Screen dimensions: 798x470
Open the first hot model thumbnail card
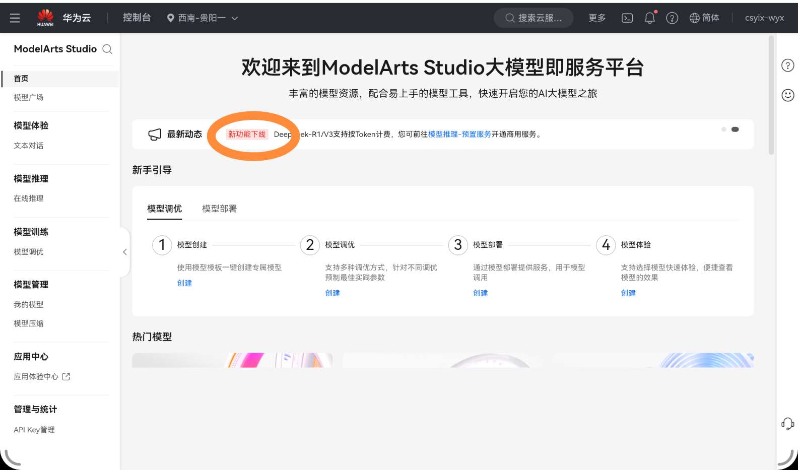pos(232,360)
